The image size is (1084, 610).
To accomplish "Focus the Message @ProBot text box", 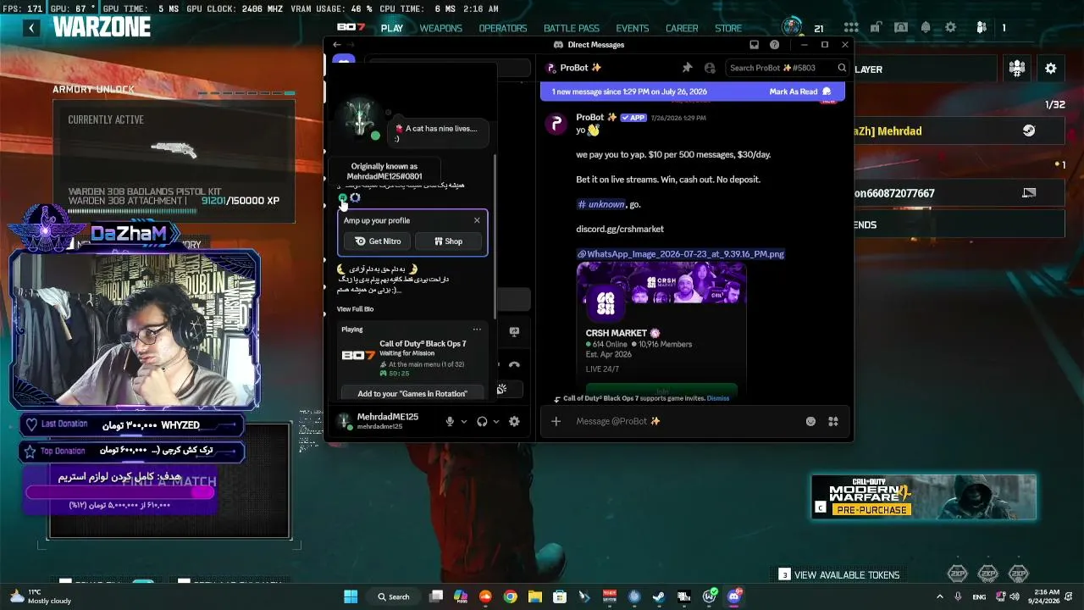I will 686,421.
